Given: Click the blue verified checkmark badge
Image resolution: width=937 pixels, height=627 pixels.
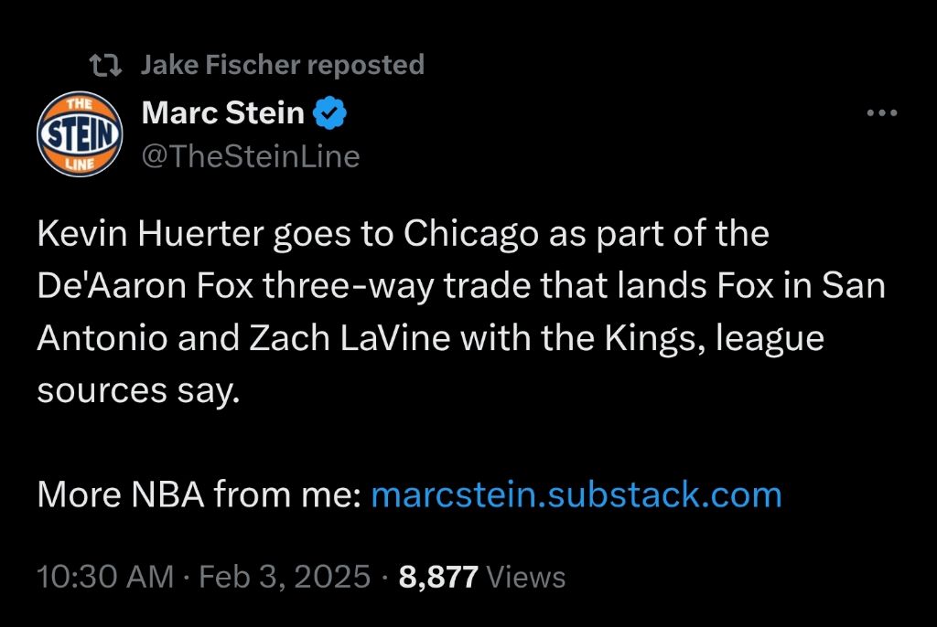Looking at the screenshot, I should (329, 113).
